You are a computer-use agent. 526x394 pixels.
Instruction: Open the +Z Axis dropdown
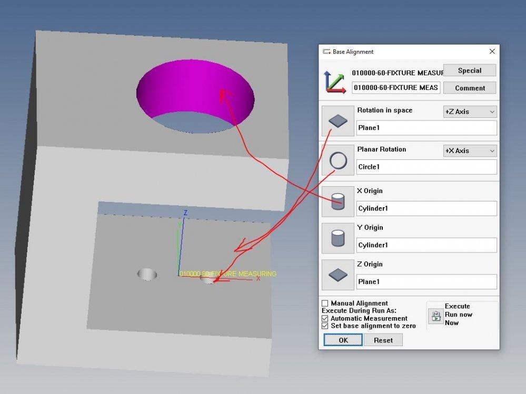coord(470,112)
